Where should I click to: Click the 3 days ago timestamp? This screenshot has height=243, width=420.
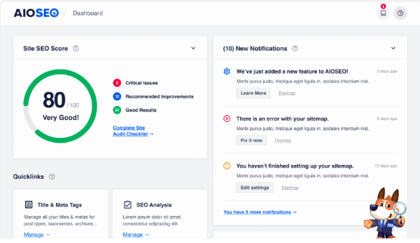tap(387, 72)
